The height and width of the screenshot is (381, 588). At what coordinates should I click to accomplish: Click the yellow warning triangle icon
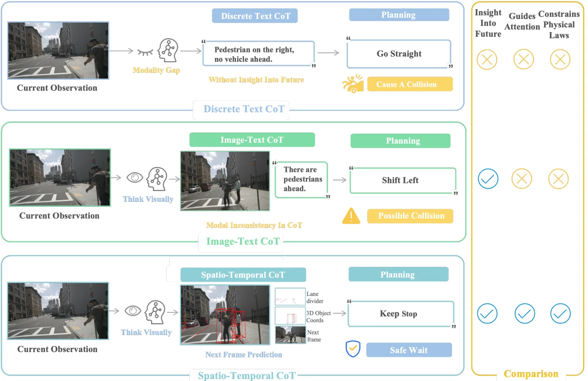(x=351, y=216)
